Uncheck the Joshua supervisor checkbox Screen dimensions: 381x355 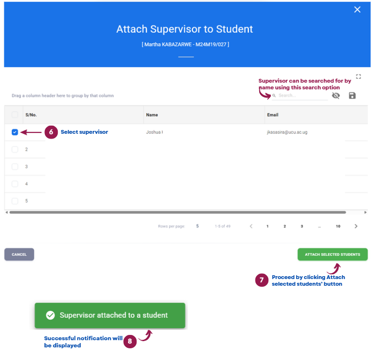point(15,132)
